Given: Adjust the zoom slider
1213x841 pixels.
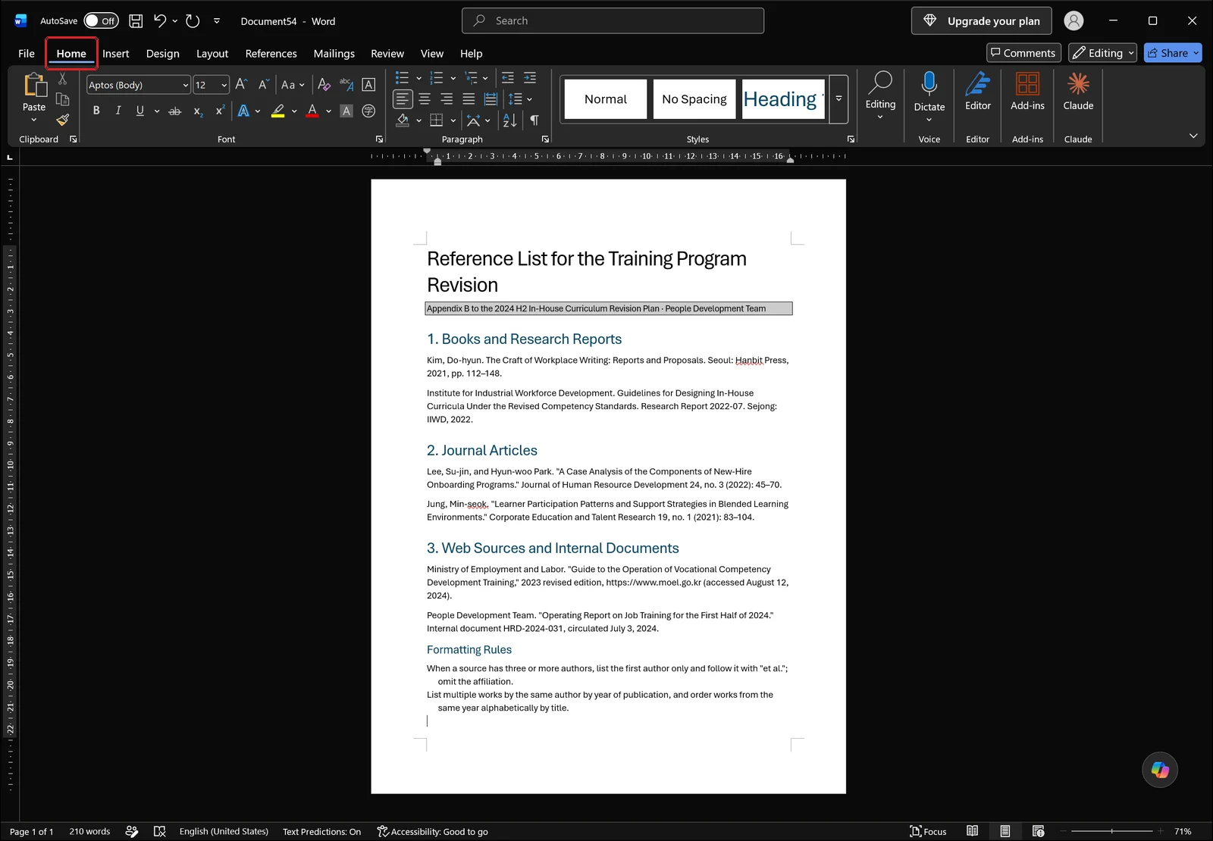Looking at the screenshot, I should pos(1112,831).
